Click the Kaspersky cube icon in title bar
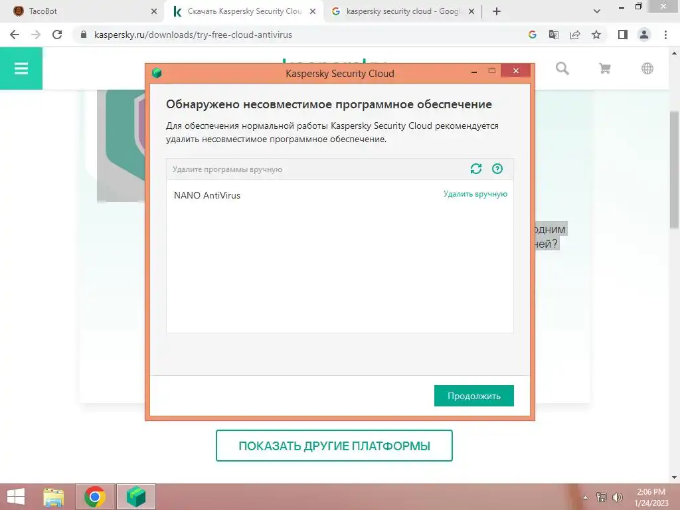 coord(157,73)
